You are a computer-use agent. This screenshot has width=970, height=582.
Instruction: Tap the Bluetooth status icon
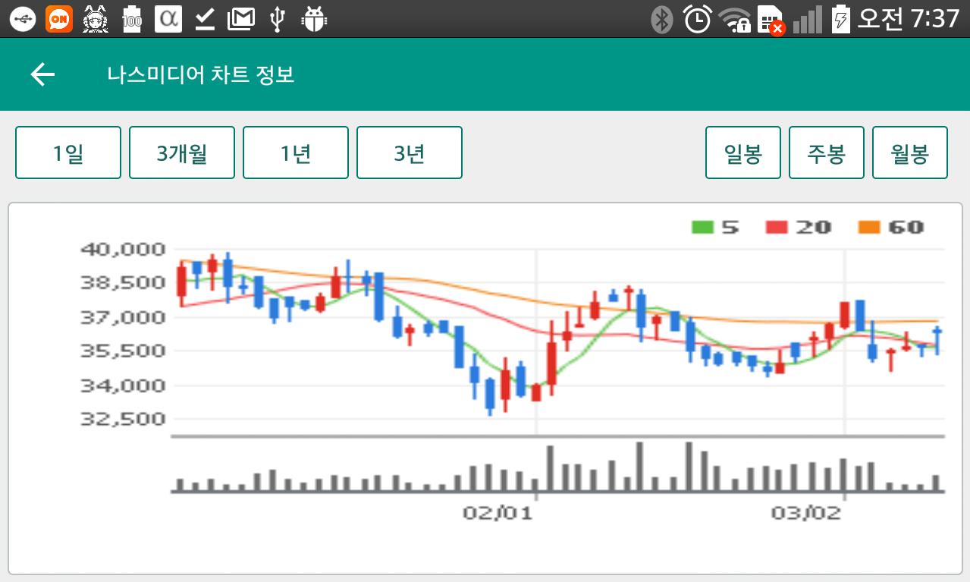[x=662, y=19]
